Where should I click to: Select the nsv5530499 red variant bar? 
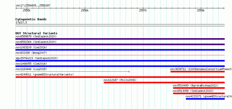pyautogui.click(x=199, y=88)
